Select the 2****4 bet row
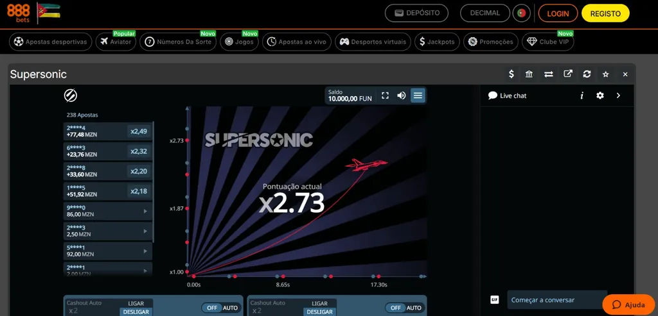This screenshot has width=658, height=316. coord(107,131)
